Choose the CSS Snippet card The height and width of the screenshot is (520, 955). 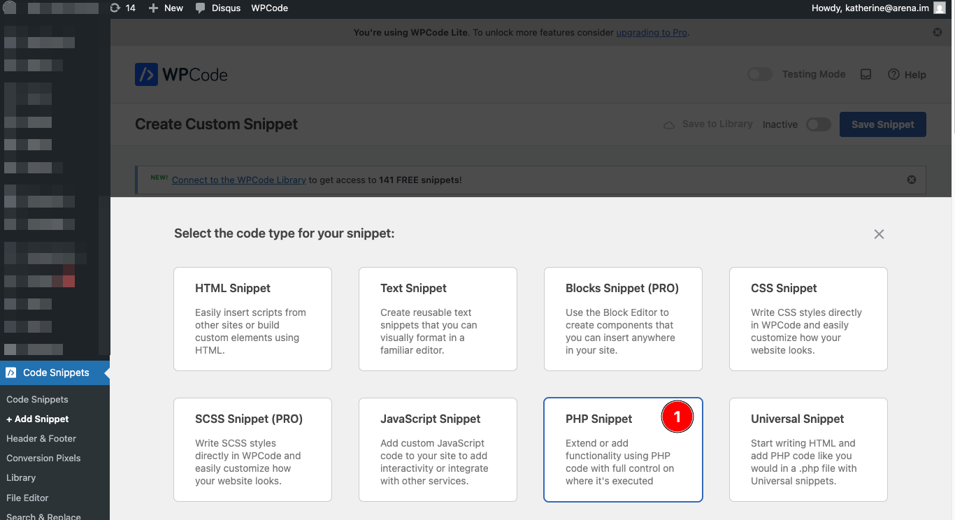[808, 319]
